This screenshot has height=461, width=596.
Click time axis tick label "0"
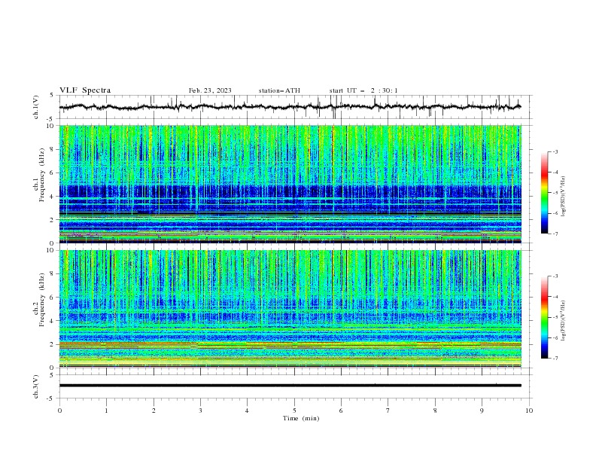59,411
